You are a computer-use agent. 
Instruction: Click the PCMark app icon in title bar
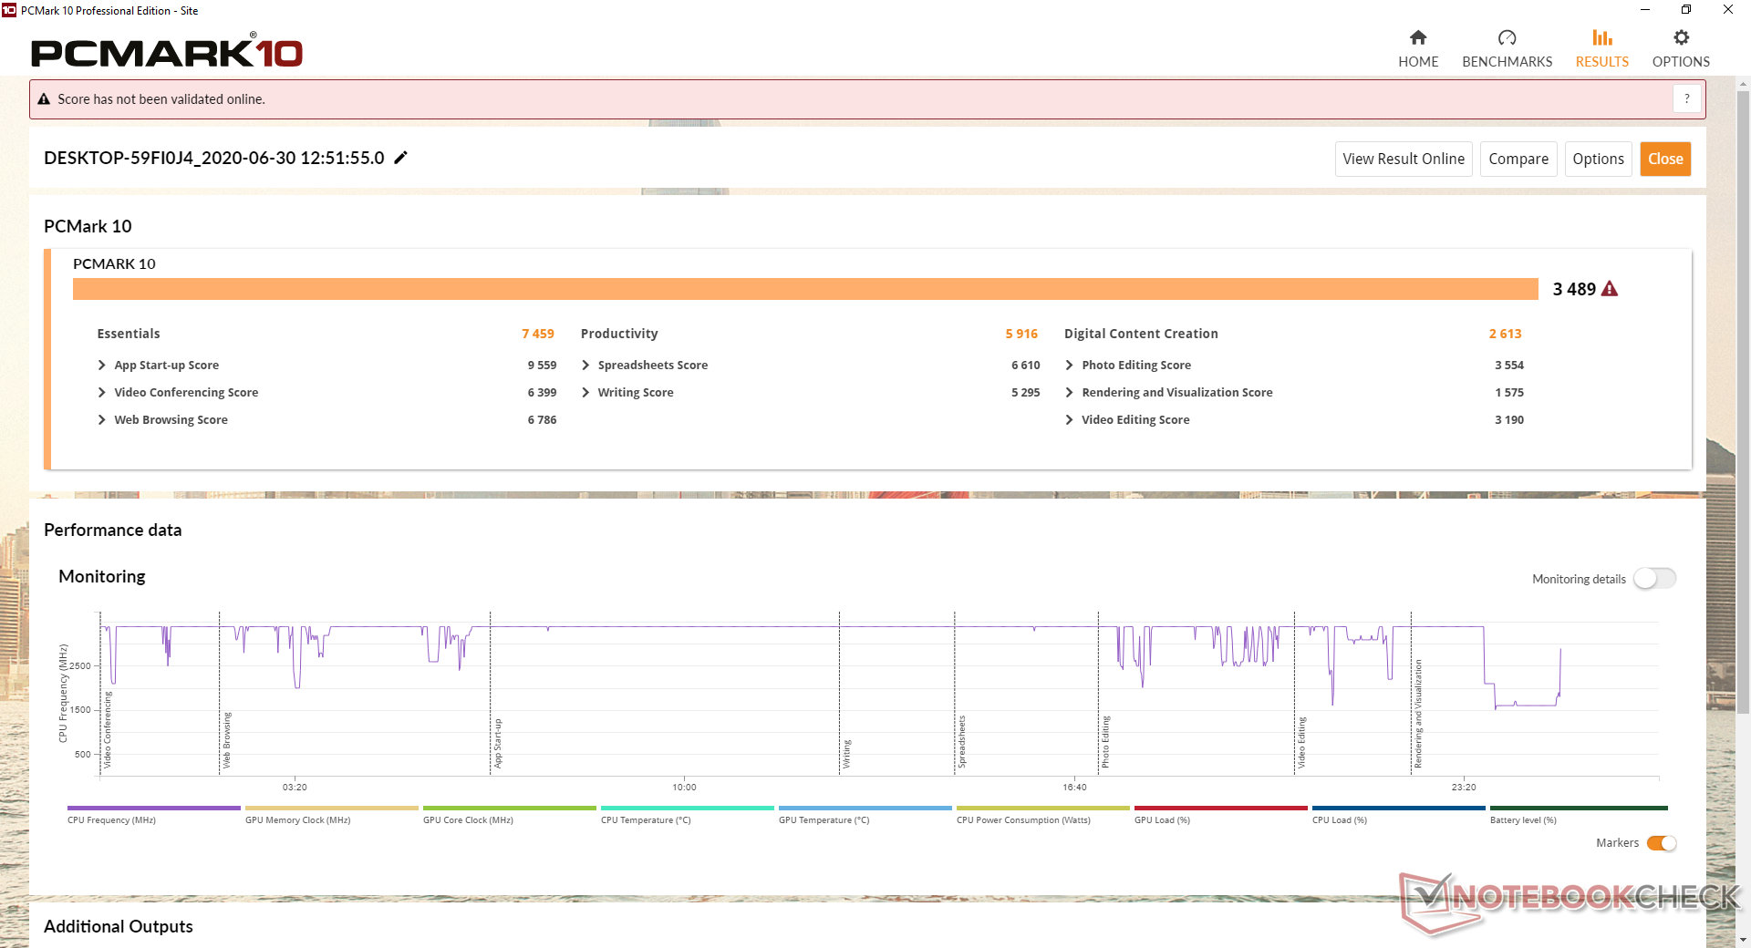coord(9,10)
